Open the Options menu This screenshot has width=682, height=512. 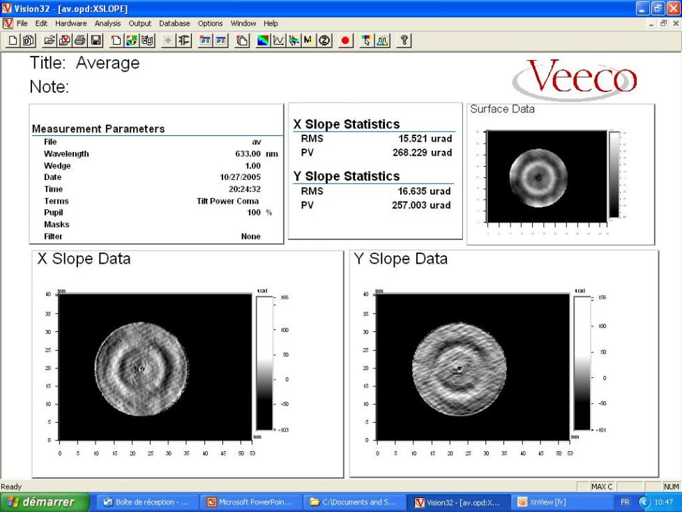pyautogui.click(x=210, y=24)
